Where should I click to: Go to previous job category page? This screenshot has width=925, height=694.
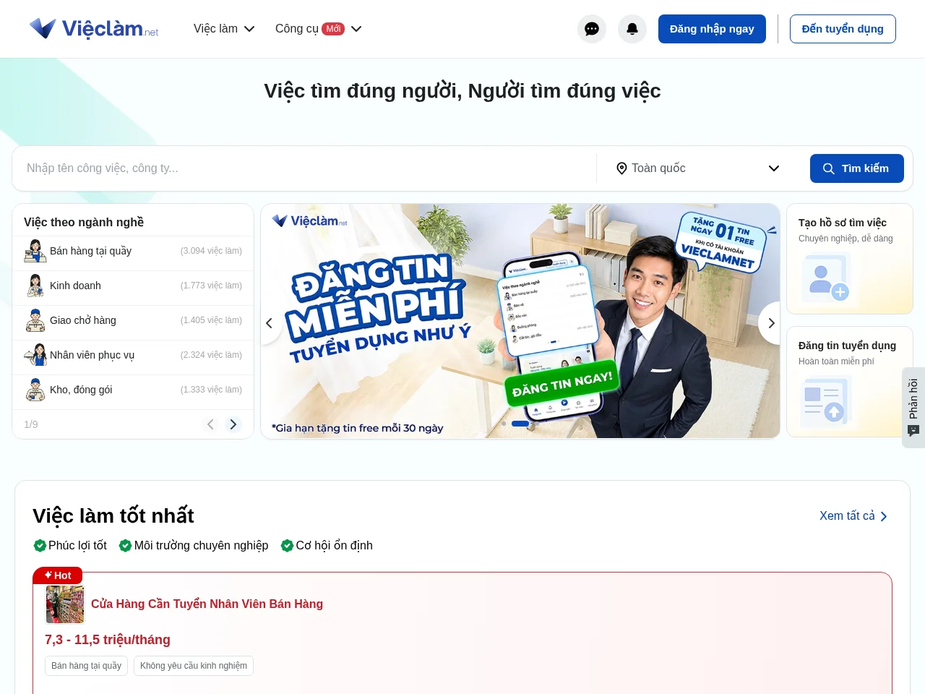210,424
